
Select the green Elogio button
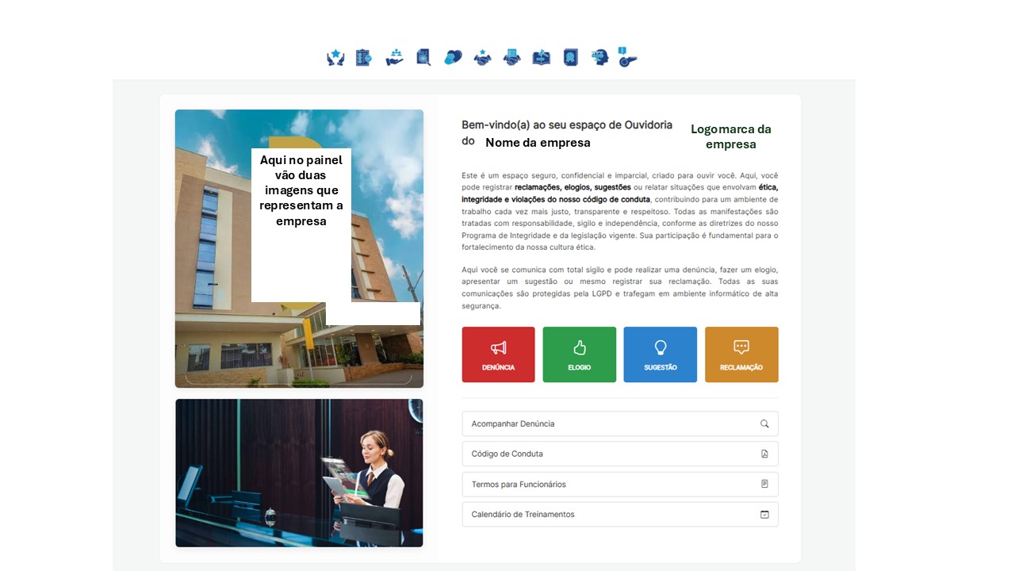[579, 354]
